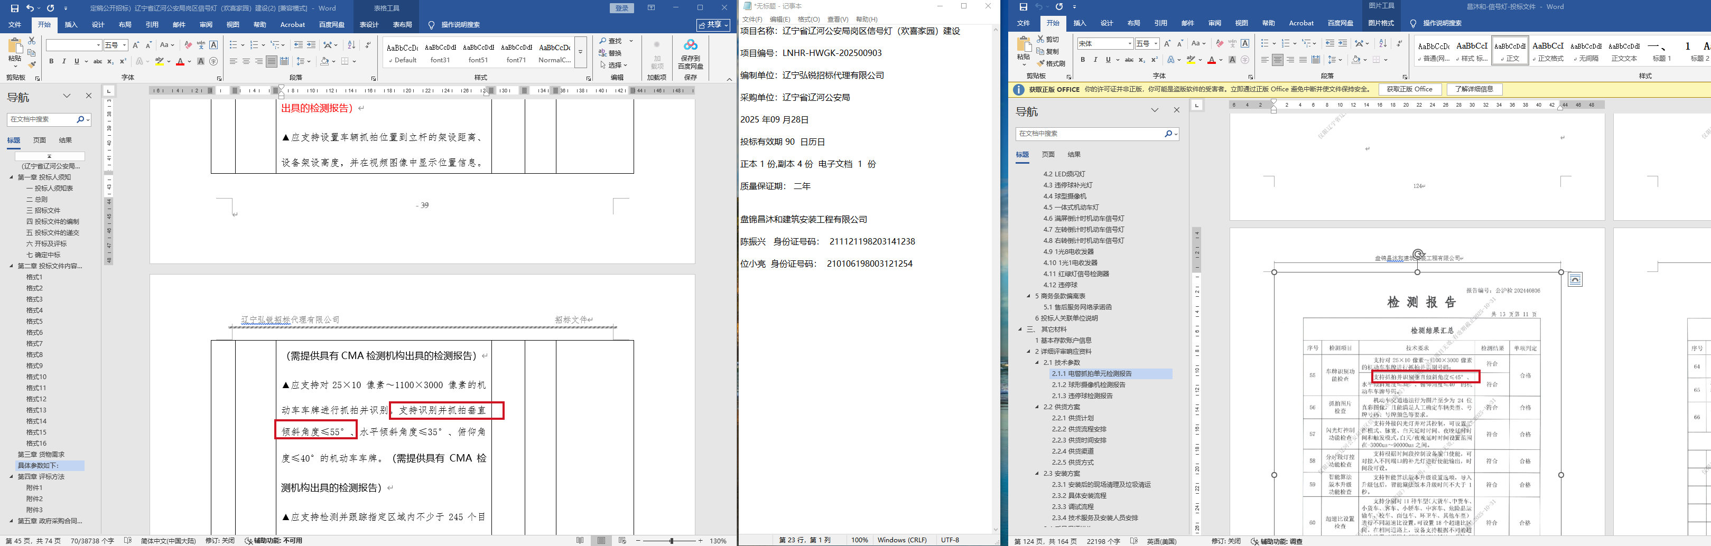Toggle Subscript in left Word ribbon
The width and height of the screenshot is (1711, 546).
point(110,62)
